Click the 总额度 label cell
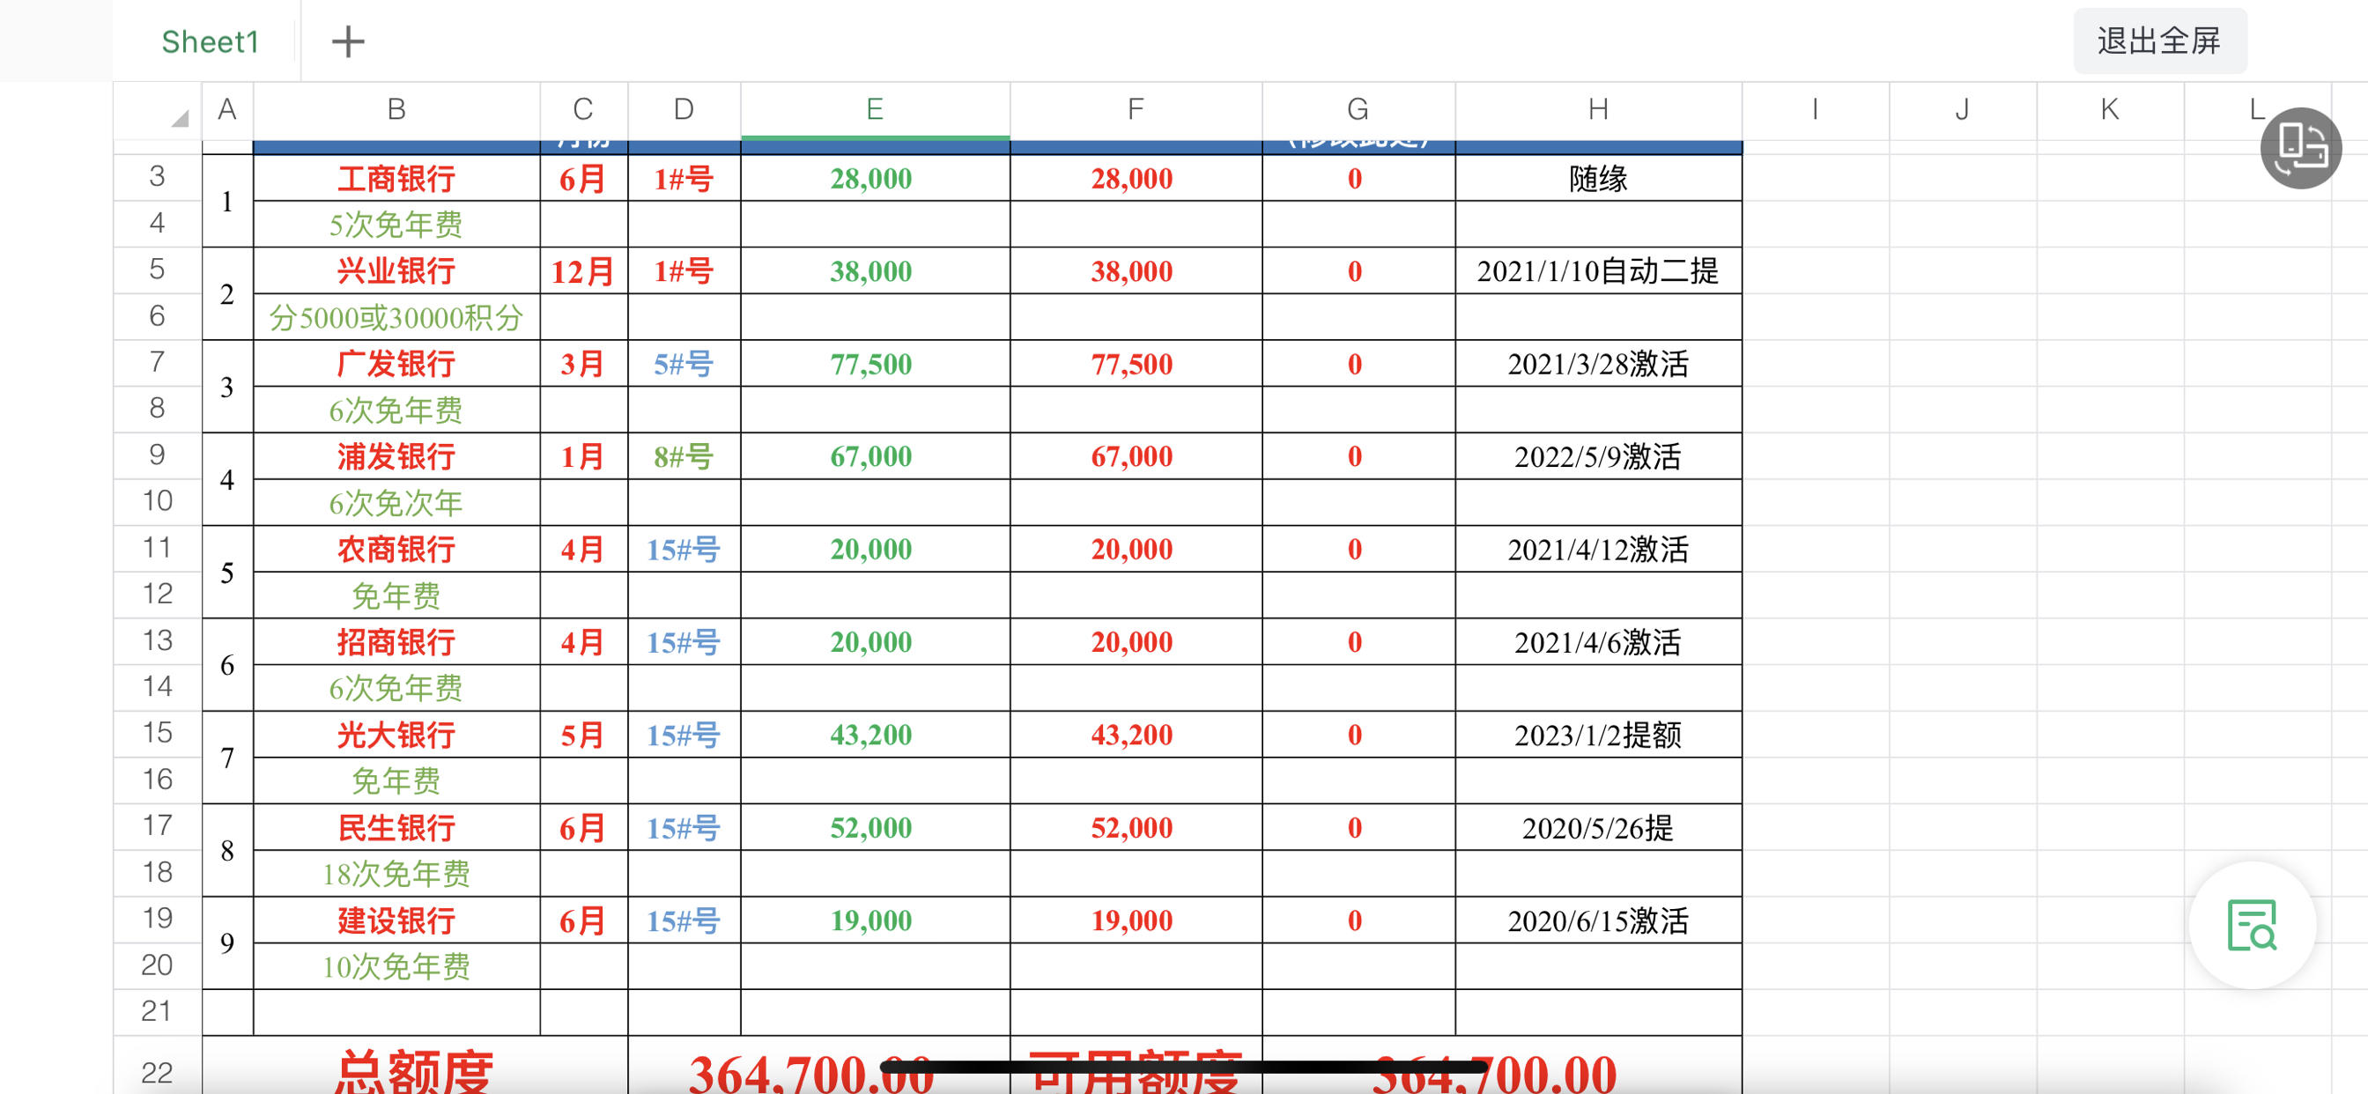 [415, 1067]
